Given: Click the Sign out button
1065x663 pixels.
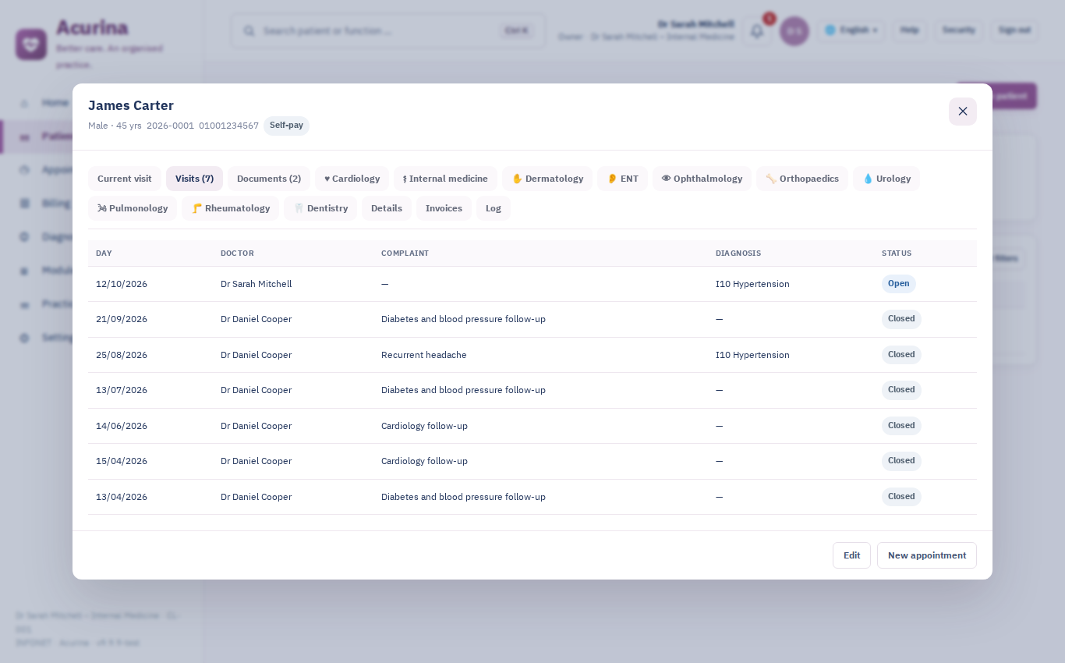Looking at the screenshot, I should click(1014, 30).
